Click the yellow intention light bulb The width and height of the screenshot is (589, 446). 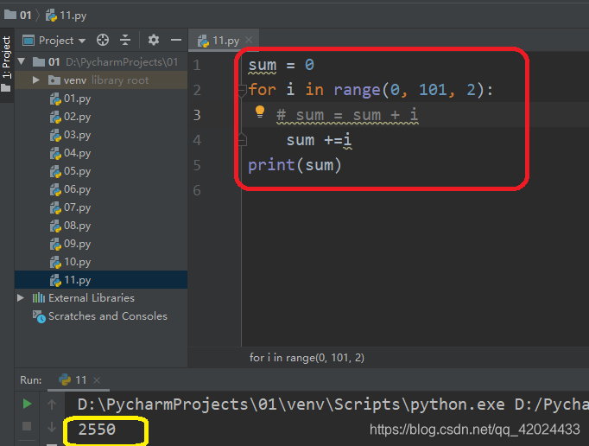click(260, 111)
